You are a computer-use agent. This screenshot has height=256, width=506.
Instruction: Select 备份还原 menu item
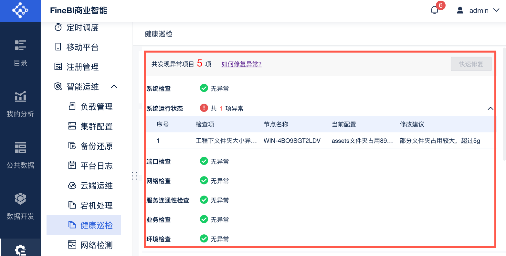[91, 146]
